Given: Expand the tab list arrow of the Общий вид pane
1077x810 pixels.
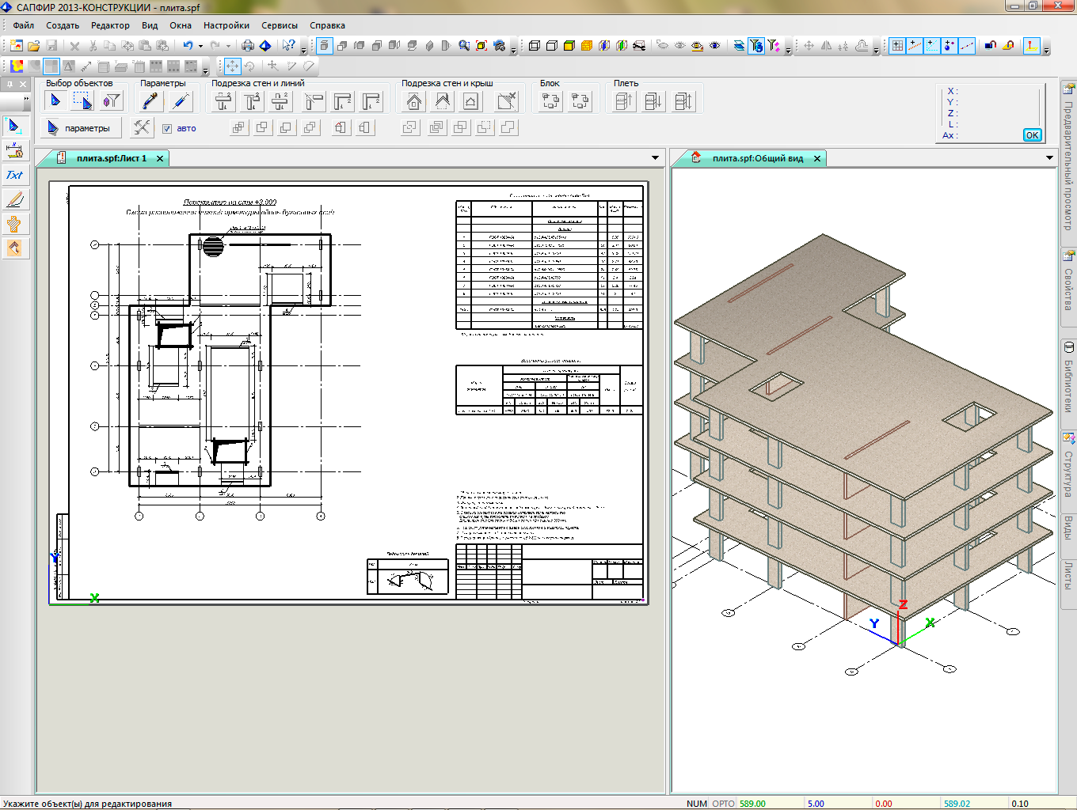Looking at the screenshot, I should pos(1049,158).
